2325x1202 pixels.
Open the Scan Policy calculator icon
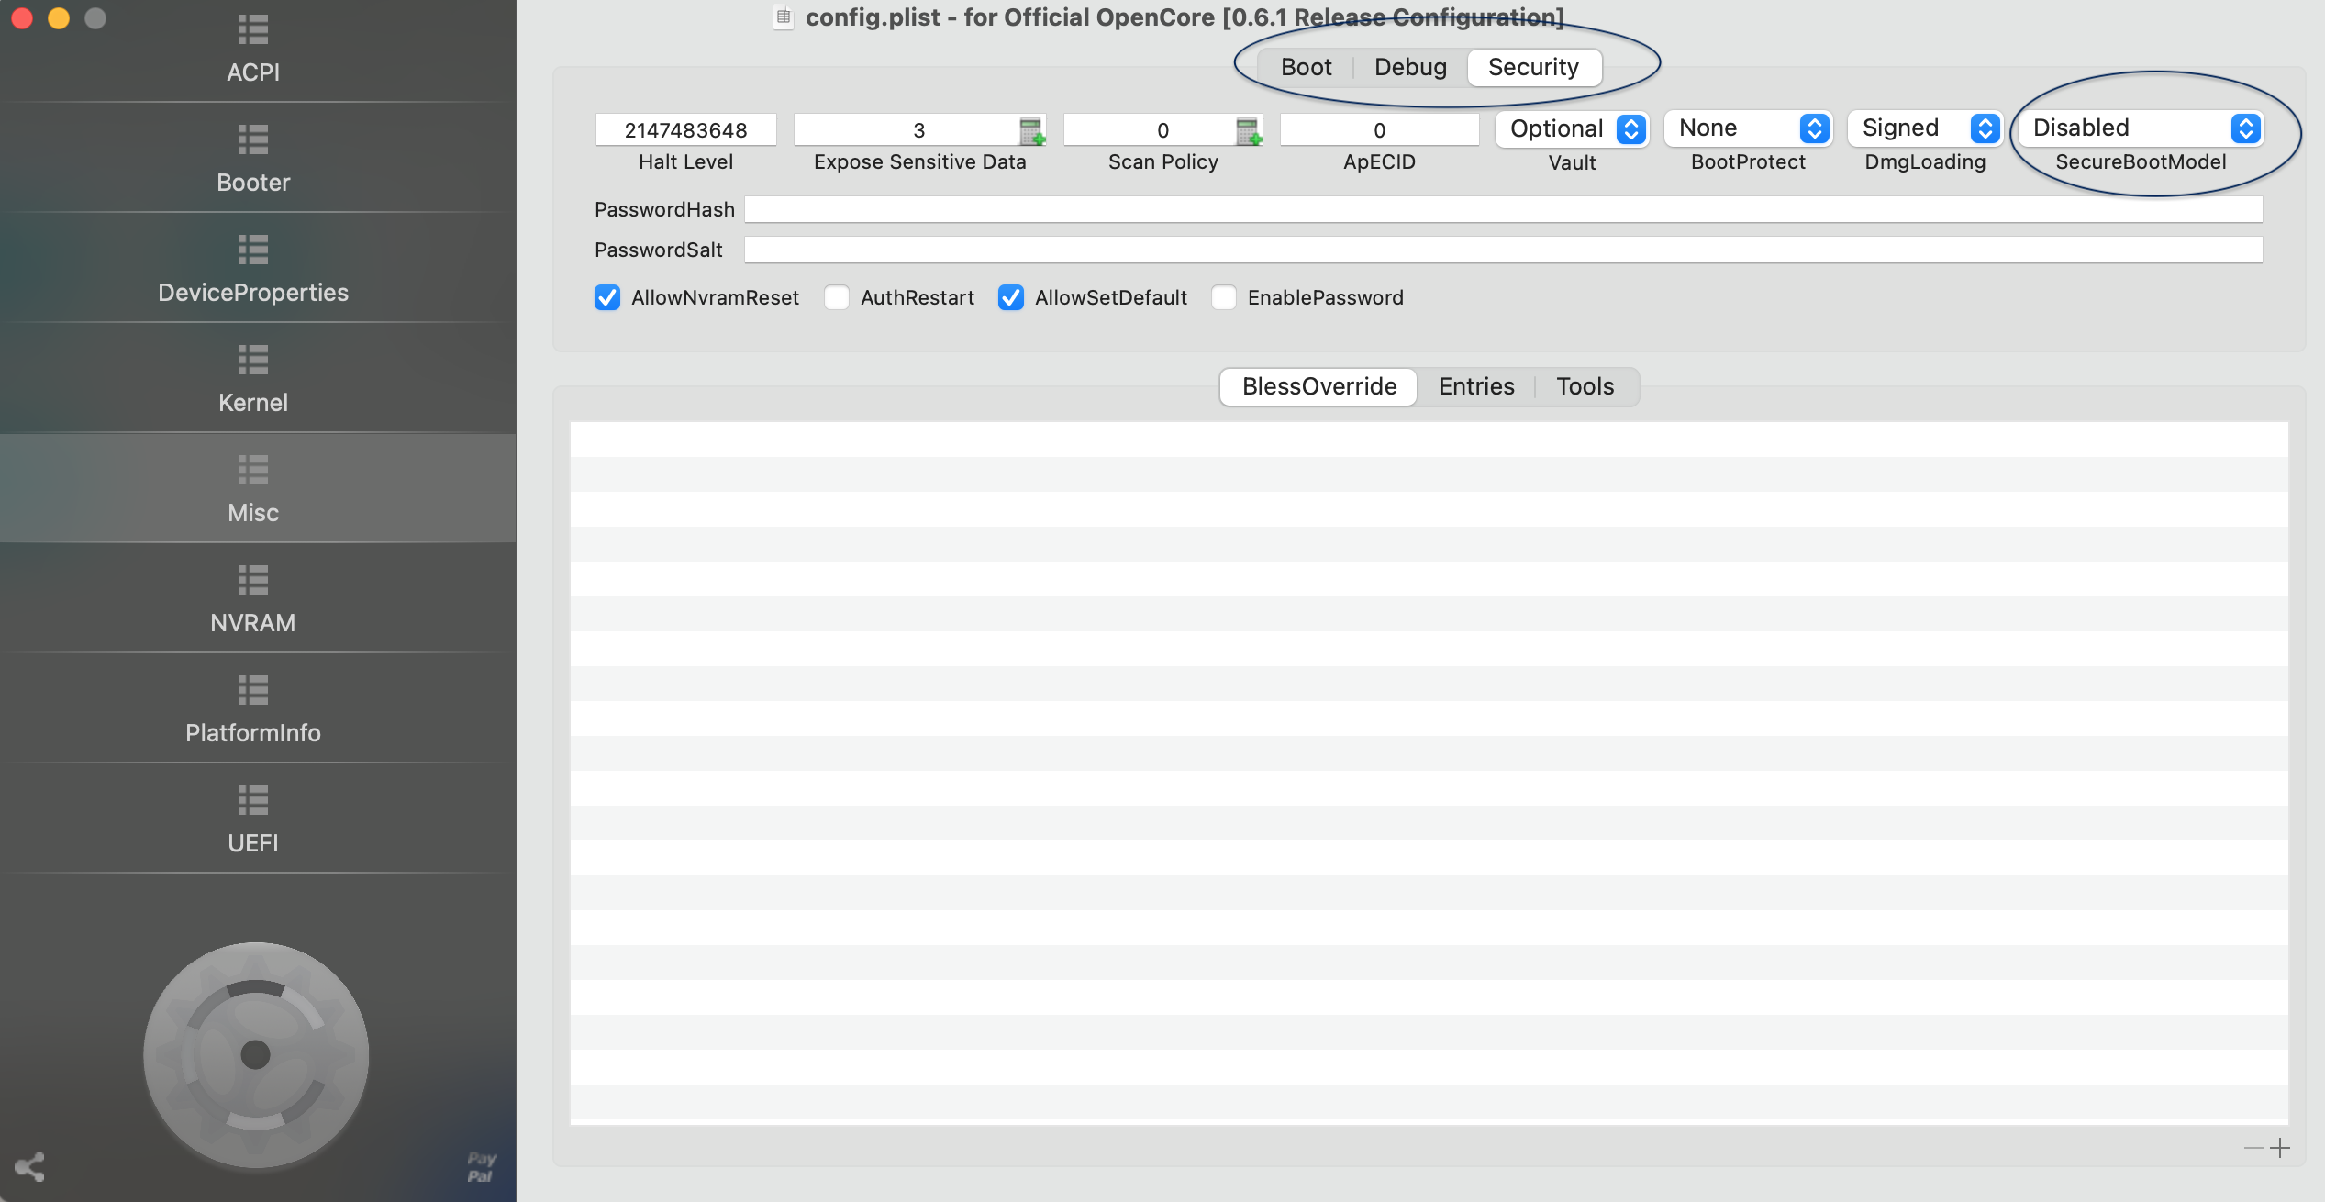[x=1249, y=130]
